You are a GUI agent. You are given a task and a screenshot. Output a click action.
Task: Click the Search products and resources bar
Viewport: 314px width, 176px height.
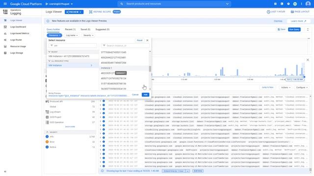(174, 4)
